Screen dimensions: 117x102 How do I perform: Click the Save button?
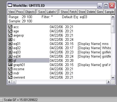[42, 12]
